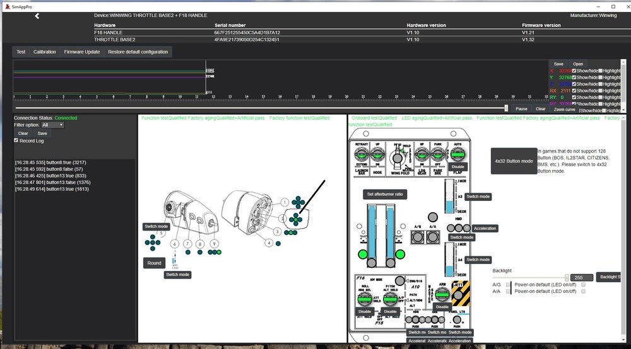Toggle Show/hide for the X axis
This screenshot has width=631, height=349.
(x=574, y=71)
